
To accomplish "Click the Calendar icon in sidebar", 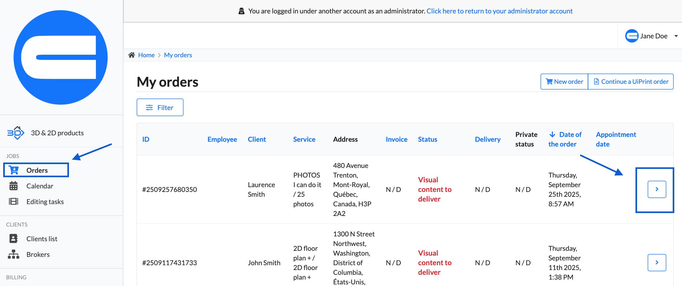I will pyautogui.click(x=13, y=186).
